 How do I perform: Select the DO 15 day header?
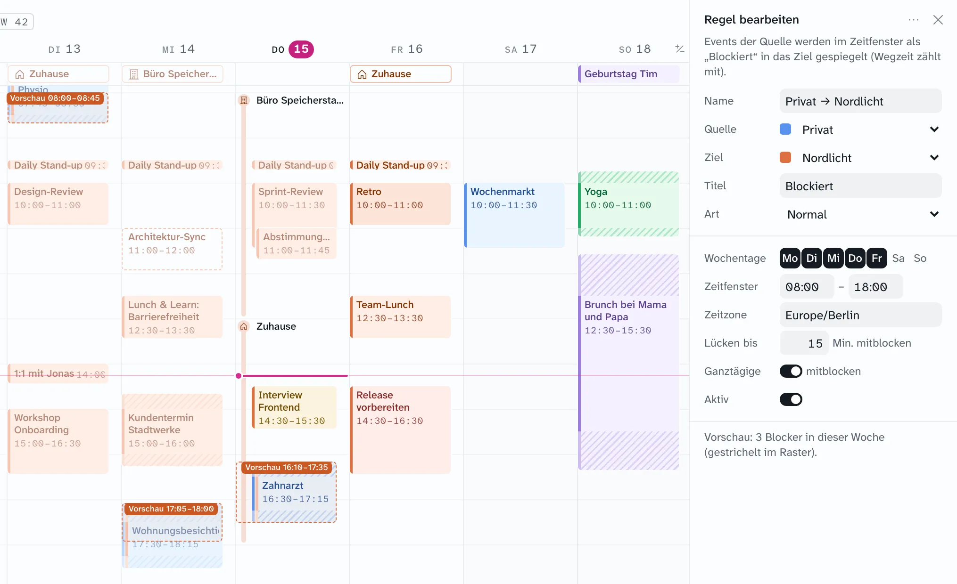coord(292,49)
